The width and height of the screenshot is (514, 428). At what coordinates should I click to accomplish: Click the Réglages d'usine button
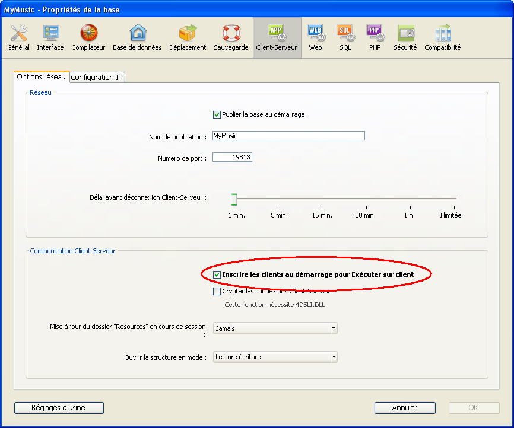click(59, 408)
